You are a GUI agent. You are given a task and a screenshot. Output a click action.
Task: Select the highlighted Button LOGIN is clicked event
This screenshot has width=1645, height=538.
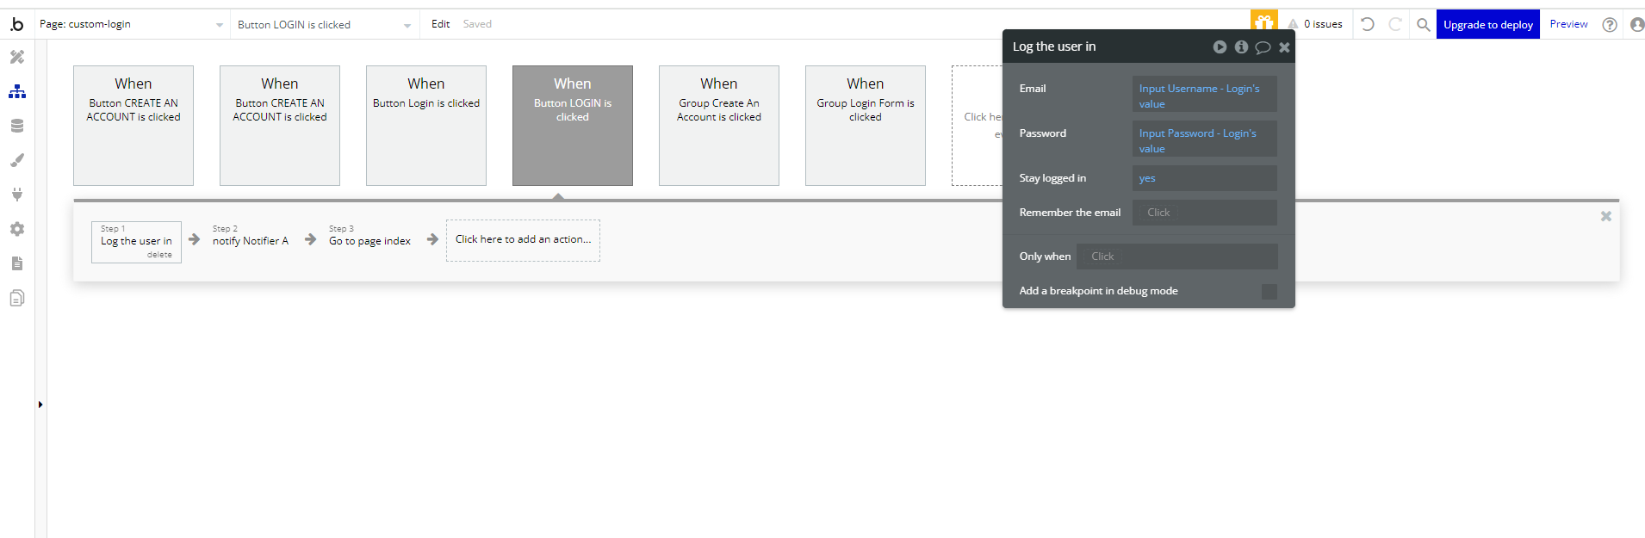click(x=573, y=126)
